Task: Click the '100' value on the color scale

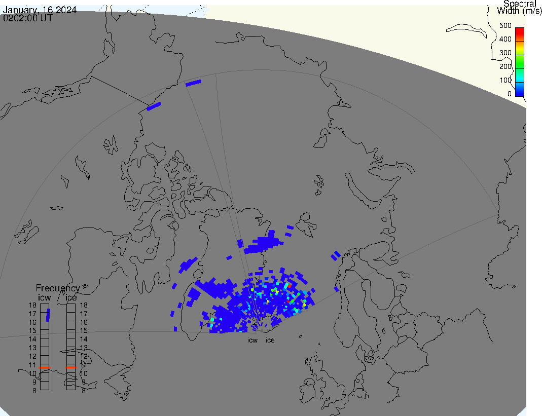Action: point(505,80)
